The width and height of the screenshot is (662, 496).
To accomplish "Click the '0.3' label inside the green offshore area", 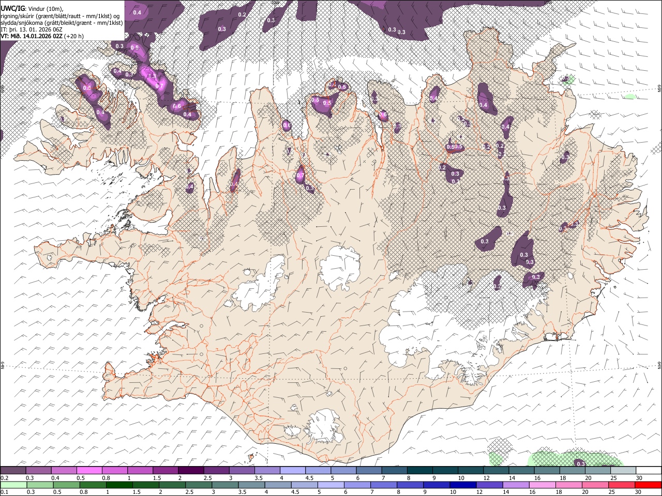I will point(580,464).
